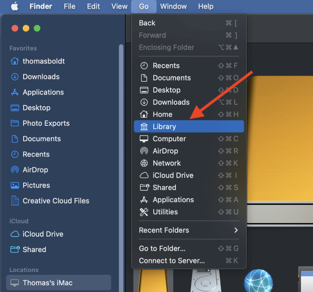
Task: Click the sidebar Documents icon
Action: click(x=15, y=139)
